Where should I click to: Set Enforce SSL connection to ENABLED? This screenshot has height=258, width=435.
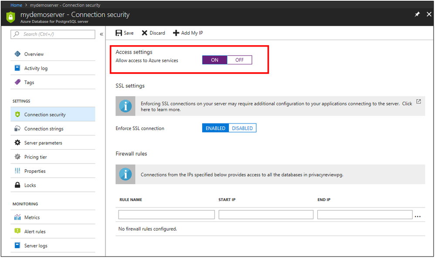[216, 128]
